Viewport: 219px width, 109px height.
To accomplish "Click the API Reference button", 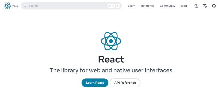I will 125,83.
